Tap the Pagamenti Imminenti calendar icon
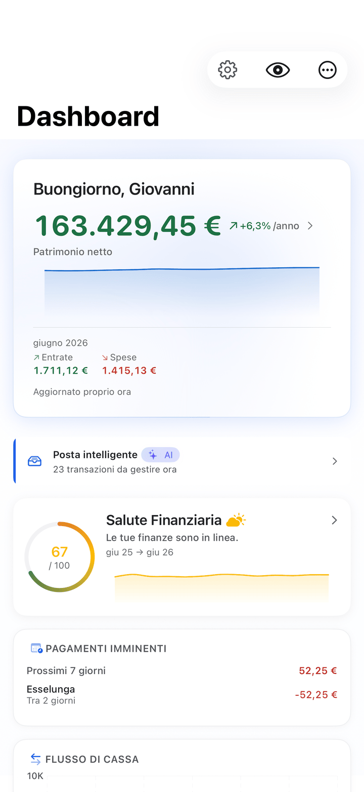The image size is (364, 792). click(x=36, y=648)
